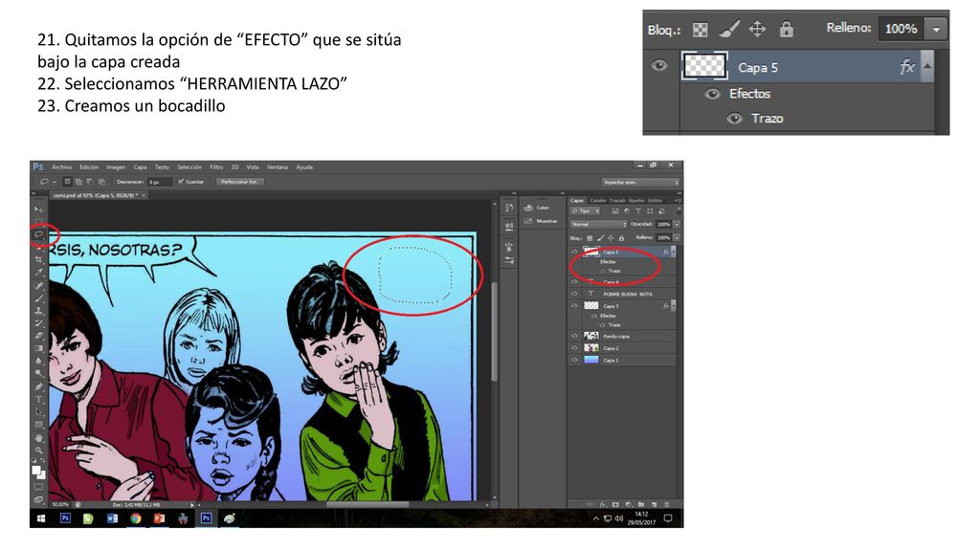Screen dimensions: 980x551
Task: Select the Spot Healing Brush tool
Action: 38,285
